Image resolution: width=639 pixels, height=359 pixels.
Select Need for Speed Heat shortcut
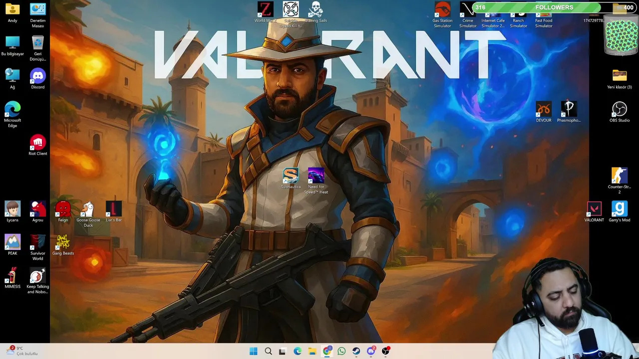(x=316, y=181)
